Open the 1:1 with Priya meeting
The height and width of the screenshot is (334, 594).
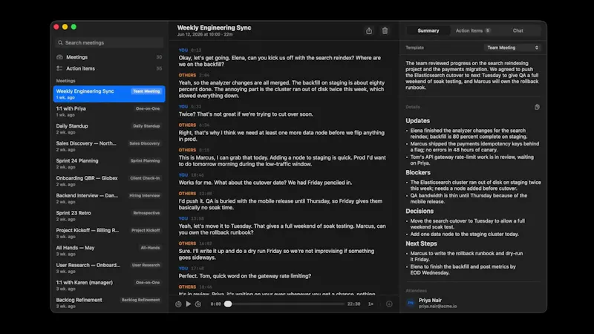pyautogui.click(x=109, y=111)
